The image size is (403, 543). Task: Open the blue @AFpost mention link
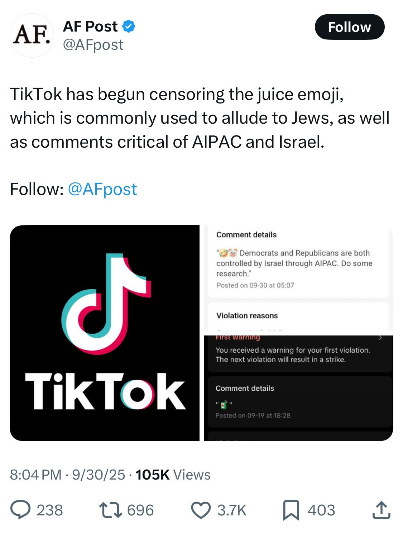102,189
